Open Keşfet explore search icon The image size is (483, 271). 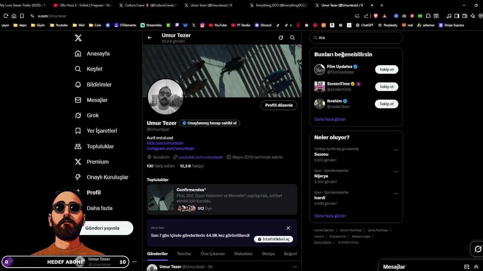pyautogui.click(x=78, y=69)
